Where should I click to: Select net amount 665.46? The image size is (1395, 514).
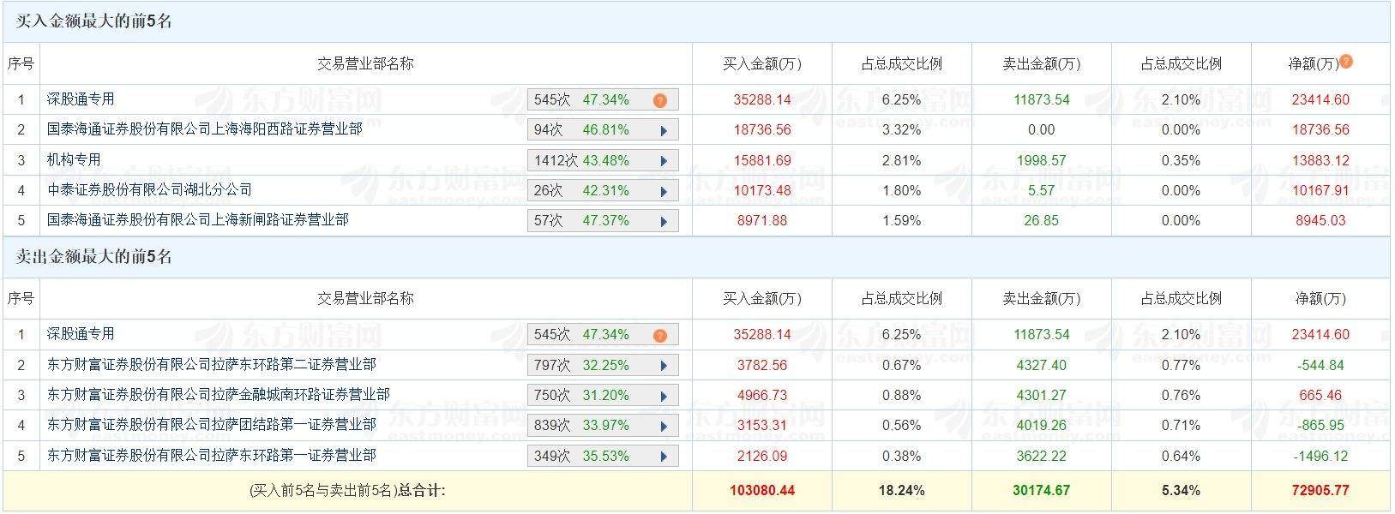[x=1320, y=395]
